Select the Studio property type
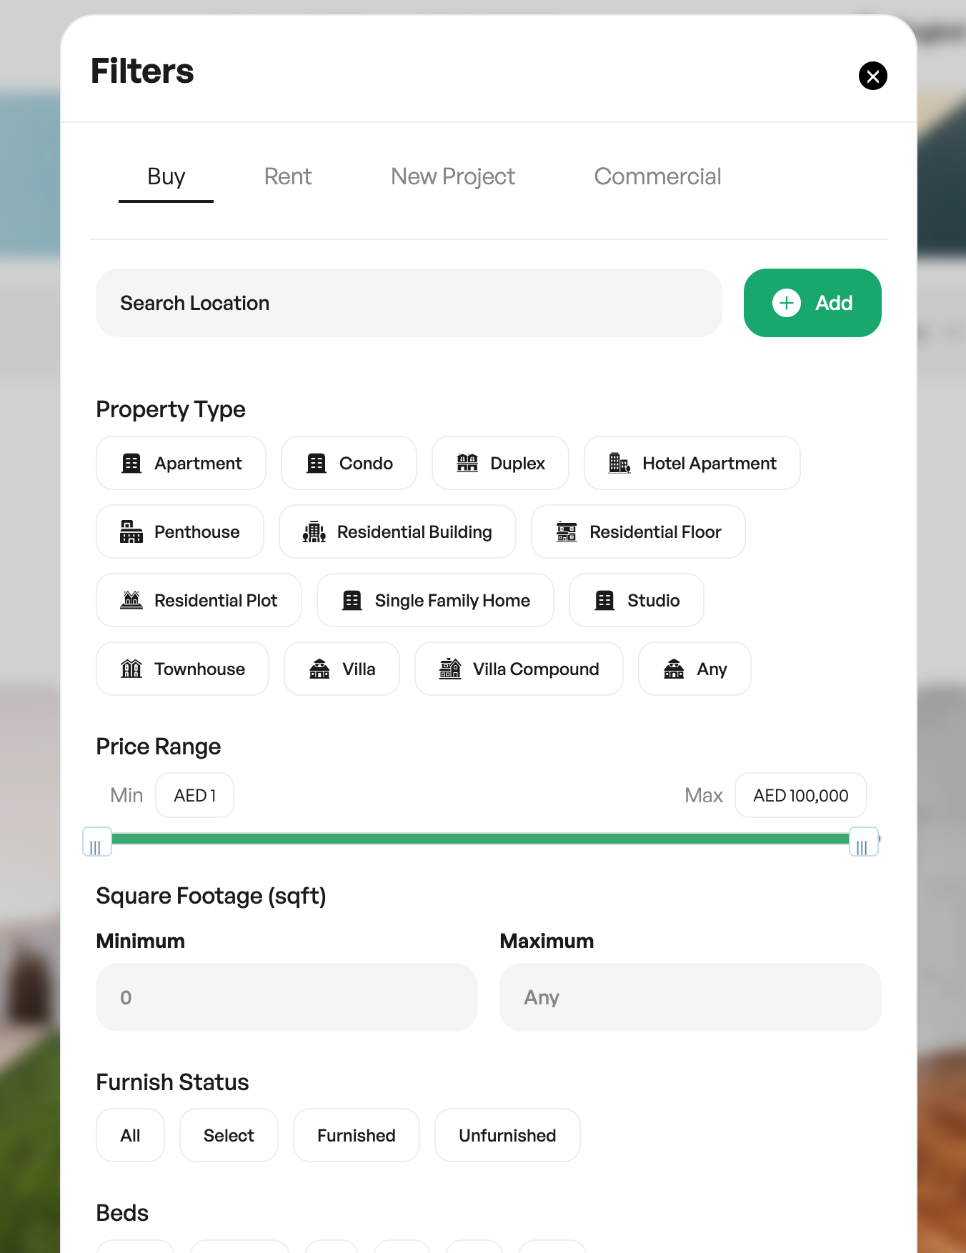 637,600
